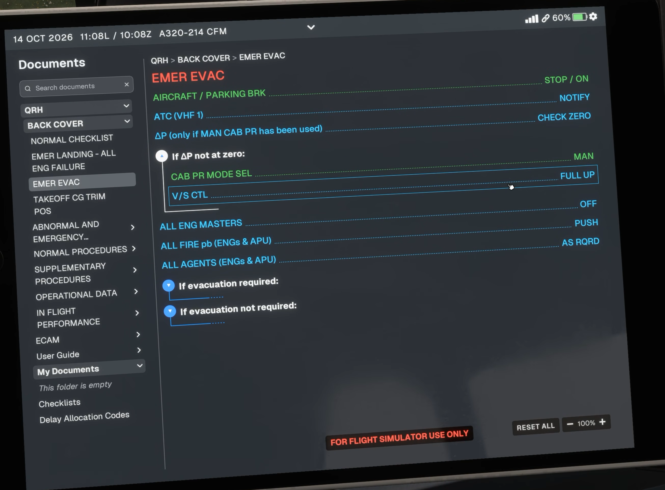Screen dimensions: 665x490
Task: Check off ΔP MAN CAB PR item
Action: coord(373,125)
